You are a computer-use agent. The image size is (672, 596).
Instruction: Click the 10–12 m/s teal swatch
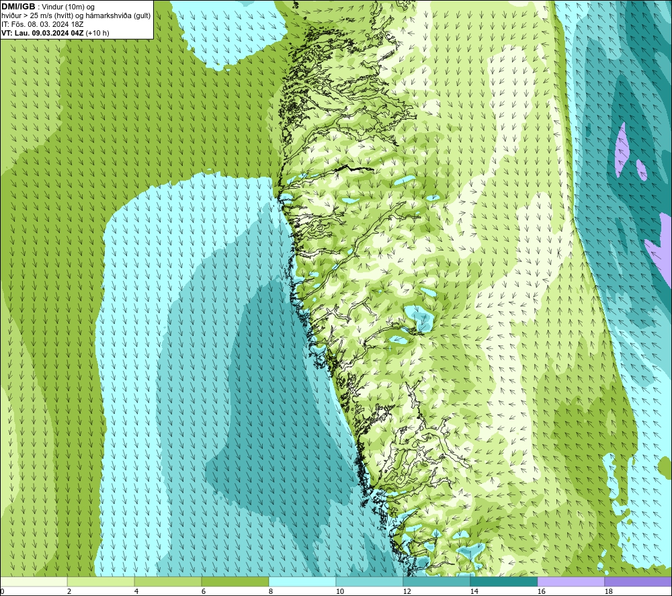(370, 581)
